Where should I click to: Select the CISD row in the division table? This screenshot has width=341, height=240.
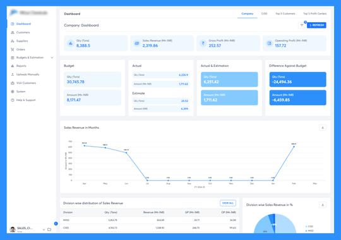click(x=150, y=228)
